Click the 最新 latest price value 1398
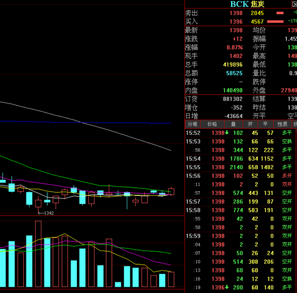Screen dimensions: 297x293 (236, 30)
